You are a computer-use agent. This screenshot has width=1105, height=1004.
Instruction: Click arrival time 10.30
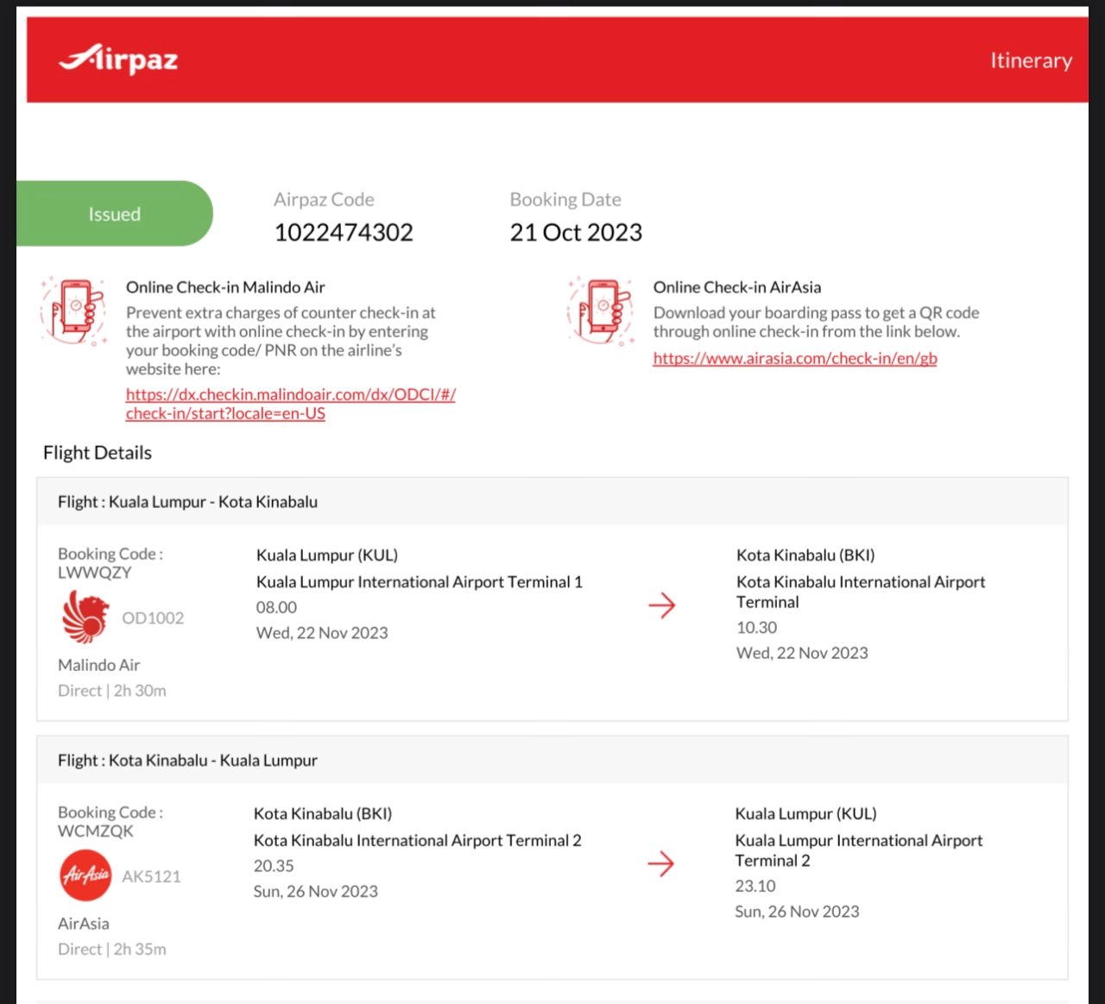[756, 628]
